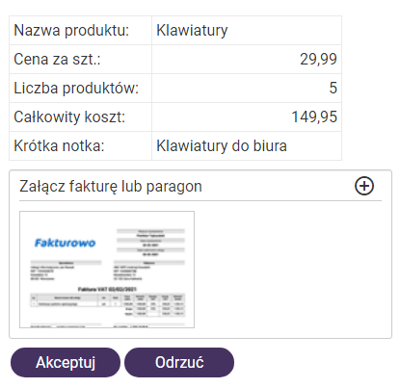Click the invoice date block in preview
This screenshot has height=388, width=400.
(150, 243)
